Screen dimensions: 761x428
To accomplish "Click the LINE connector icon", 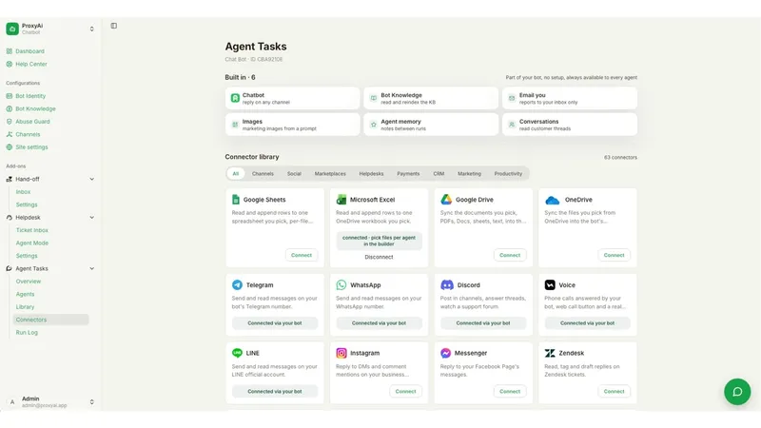I will coord(237,353).
